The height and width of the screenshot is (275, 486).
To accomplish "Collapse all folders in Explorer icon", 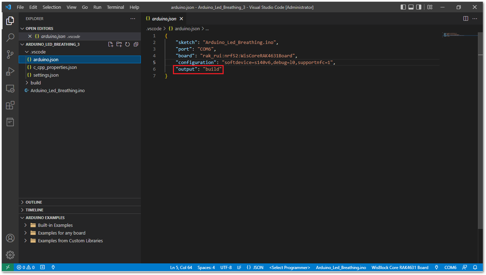I will 136,44.
